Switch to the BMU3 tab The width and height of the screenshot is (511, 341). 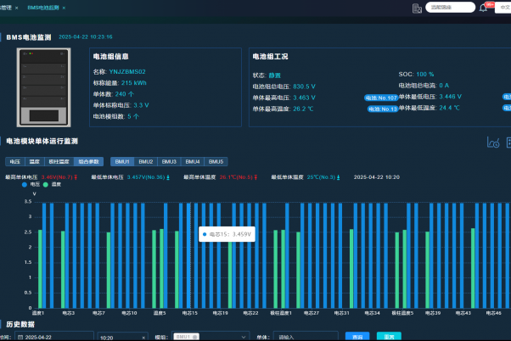(170, 161)
